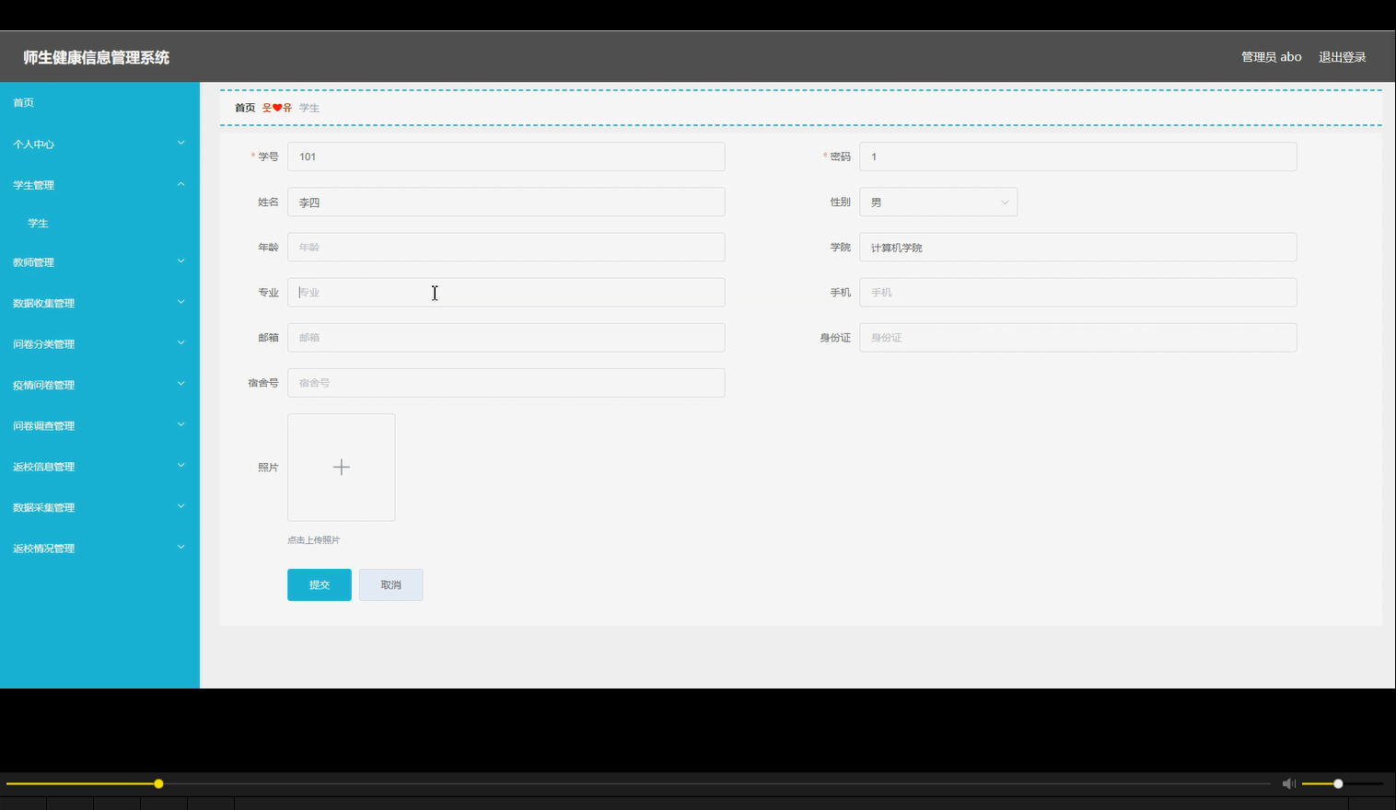Click the 退出登录 link

[1342, 57]
